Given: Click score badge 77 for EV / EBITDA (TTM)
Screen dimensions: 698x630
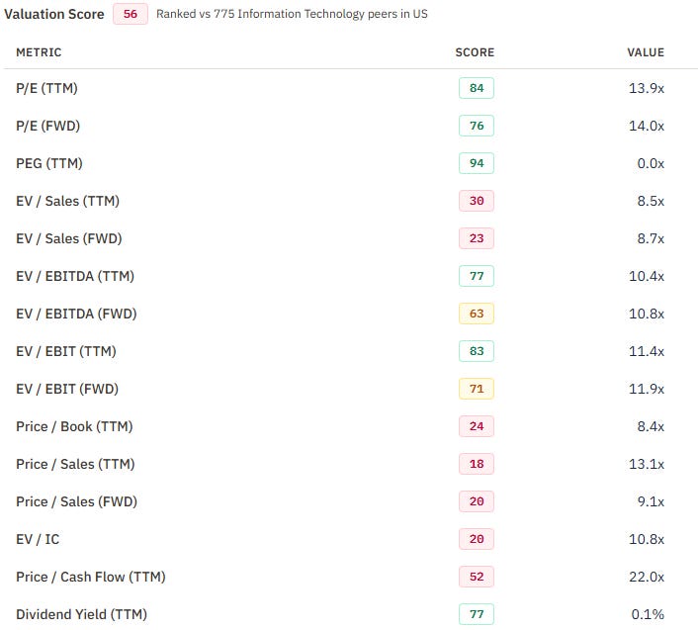Looking at the screenshot, I should click(477, 276).
